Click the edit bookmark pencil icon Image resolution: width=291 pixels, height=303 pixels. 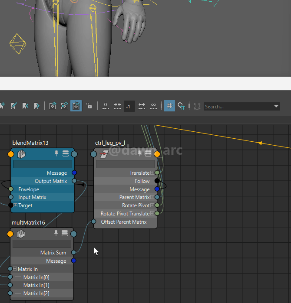(13, 106)
